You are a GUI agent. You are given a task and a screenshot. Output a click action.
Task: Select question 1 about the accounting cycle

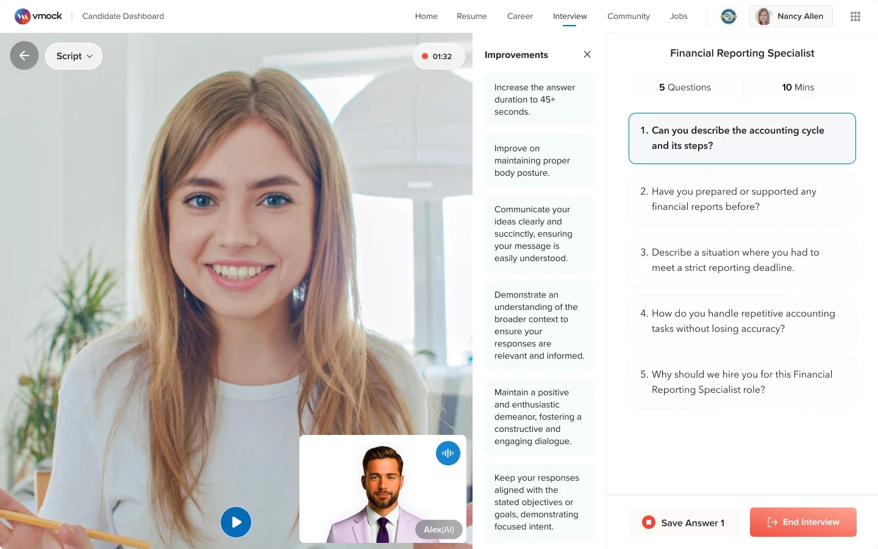pyautogui.click(x=742, y=138)
